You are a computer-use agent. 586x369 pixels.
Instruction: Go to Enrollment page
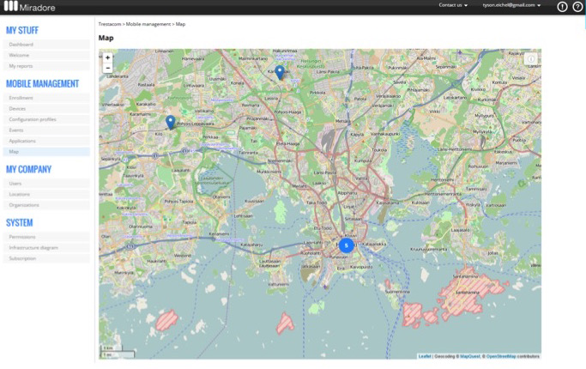46,98
